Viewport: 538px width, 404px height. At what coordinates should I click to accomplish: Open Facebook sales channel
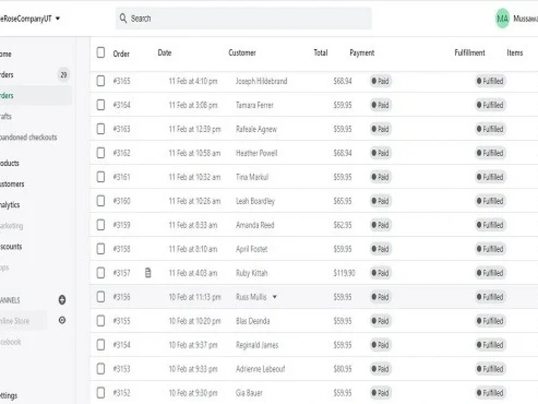coord(11,342)
